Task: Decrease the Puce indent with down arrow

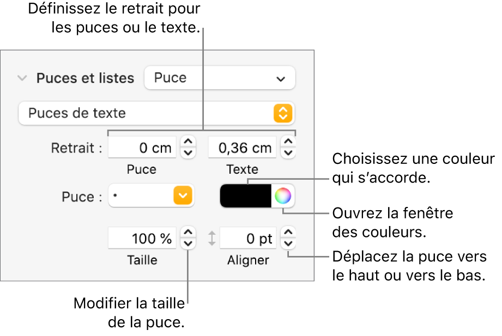Action: pos(188,153)
